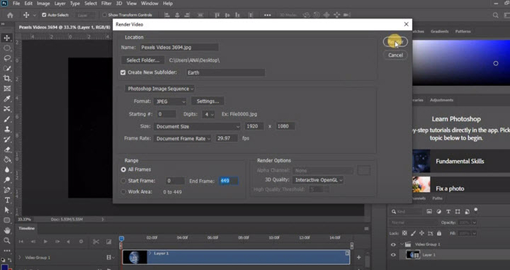Image resolution: width=510 pixels, height=270 pixels.
Task: Open the Layer menu
Action: (x=60, y=4)
